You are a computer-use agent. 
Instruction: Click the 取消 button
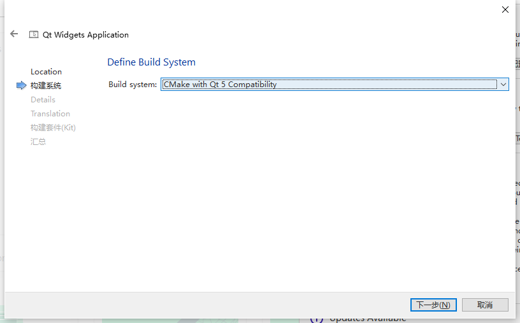point(485,305)
